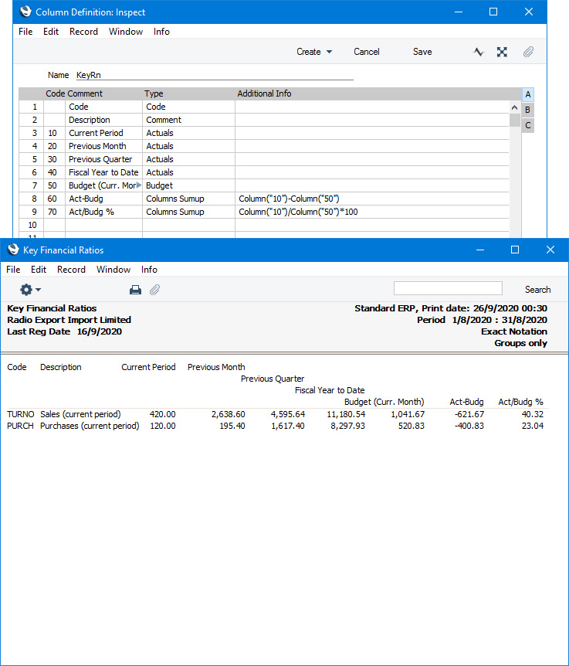Switch to tab A in column matrix

[x=528, y=94]
